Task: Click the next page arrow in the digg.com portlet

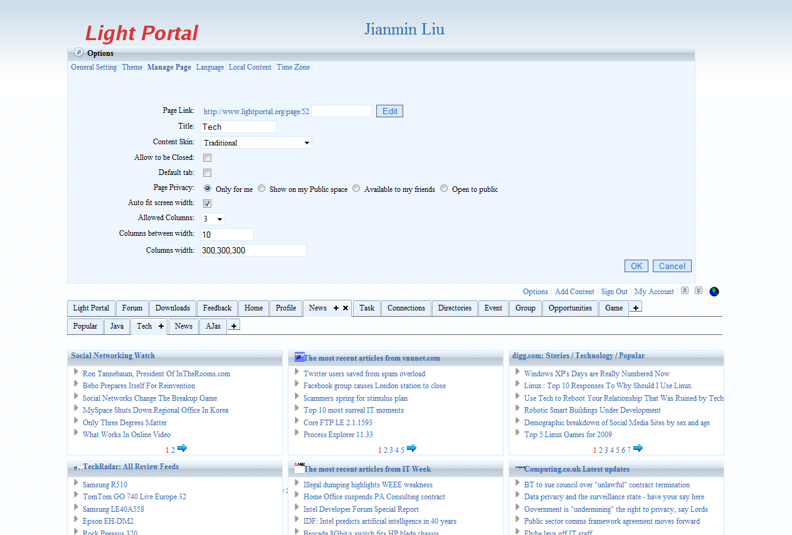Action: coord(638,448)
